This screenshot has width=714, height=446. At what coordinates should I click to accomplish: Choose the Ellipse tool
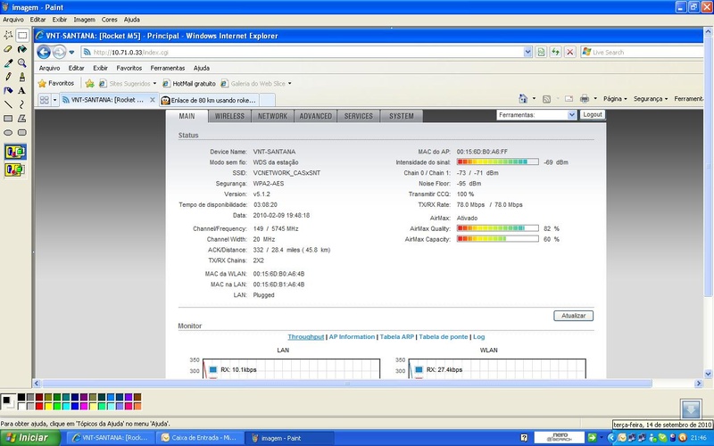point(8,132)
